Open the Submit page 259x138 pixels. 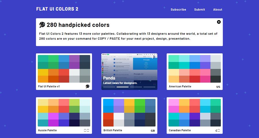tap(199, 10)
